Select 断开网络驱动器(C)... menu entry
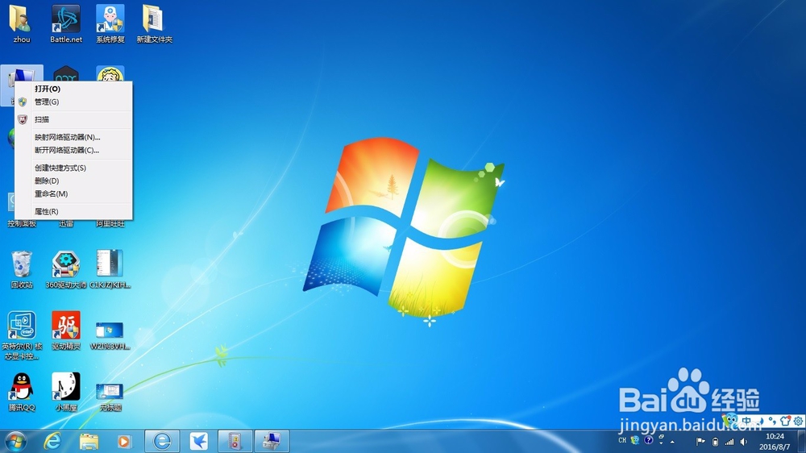The image size is (806, 453). click(73, 150)
